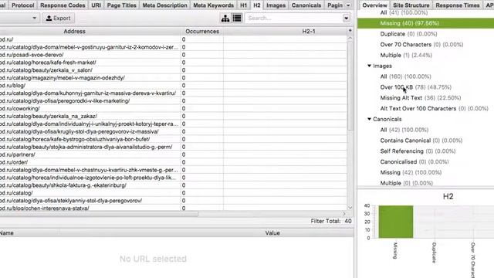Select Images All (160) filter
This screenshot has height=278, width=494.
coord(405,76)
